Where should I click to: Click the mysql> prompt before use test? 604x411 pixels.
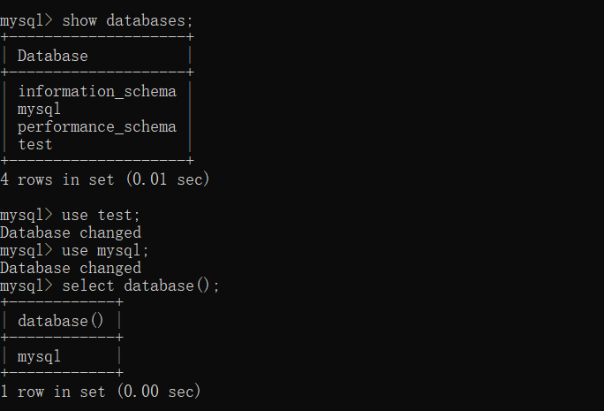click(26, 215)
